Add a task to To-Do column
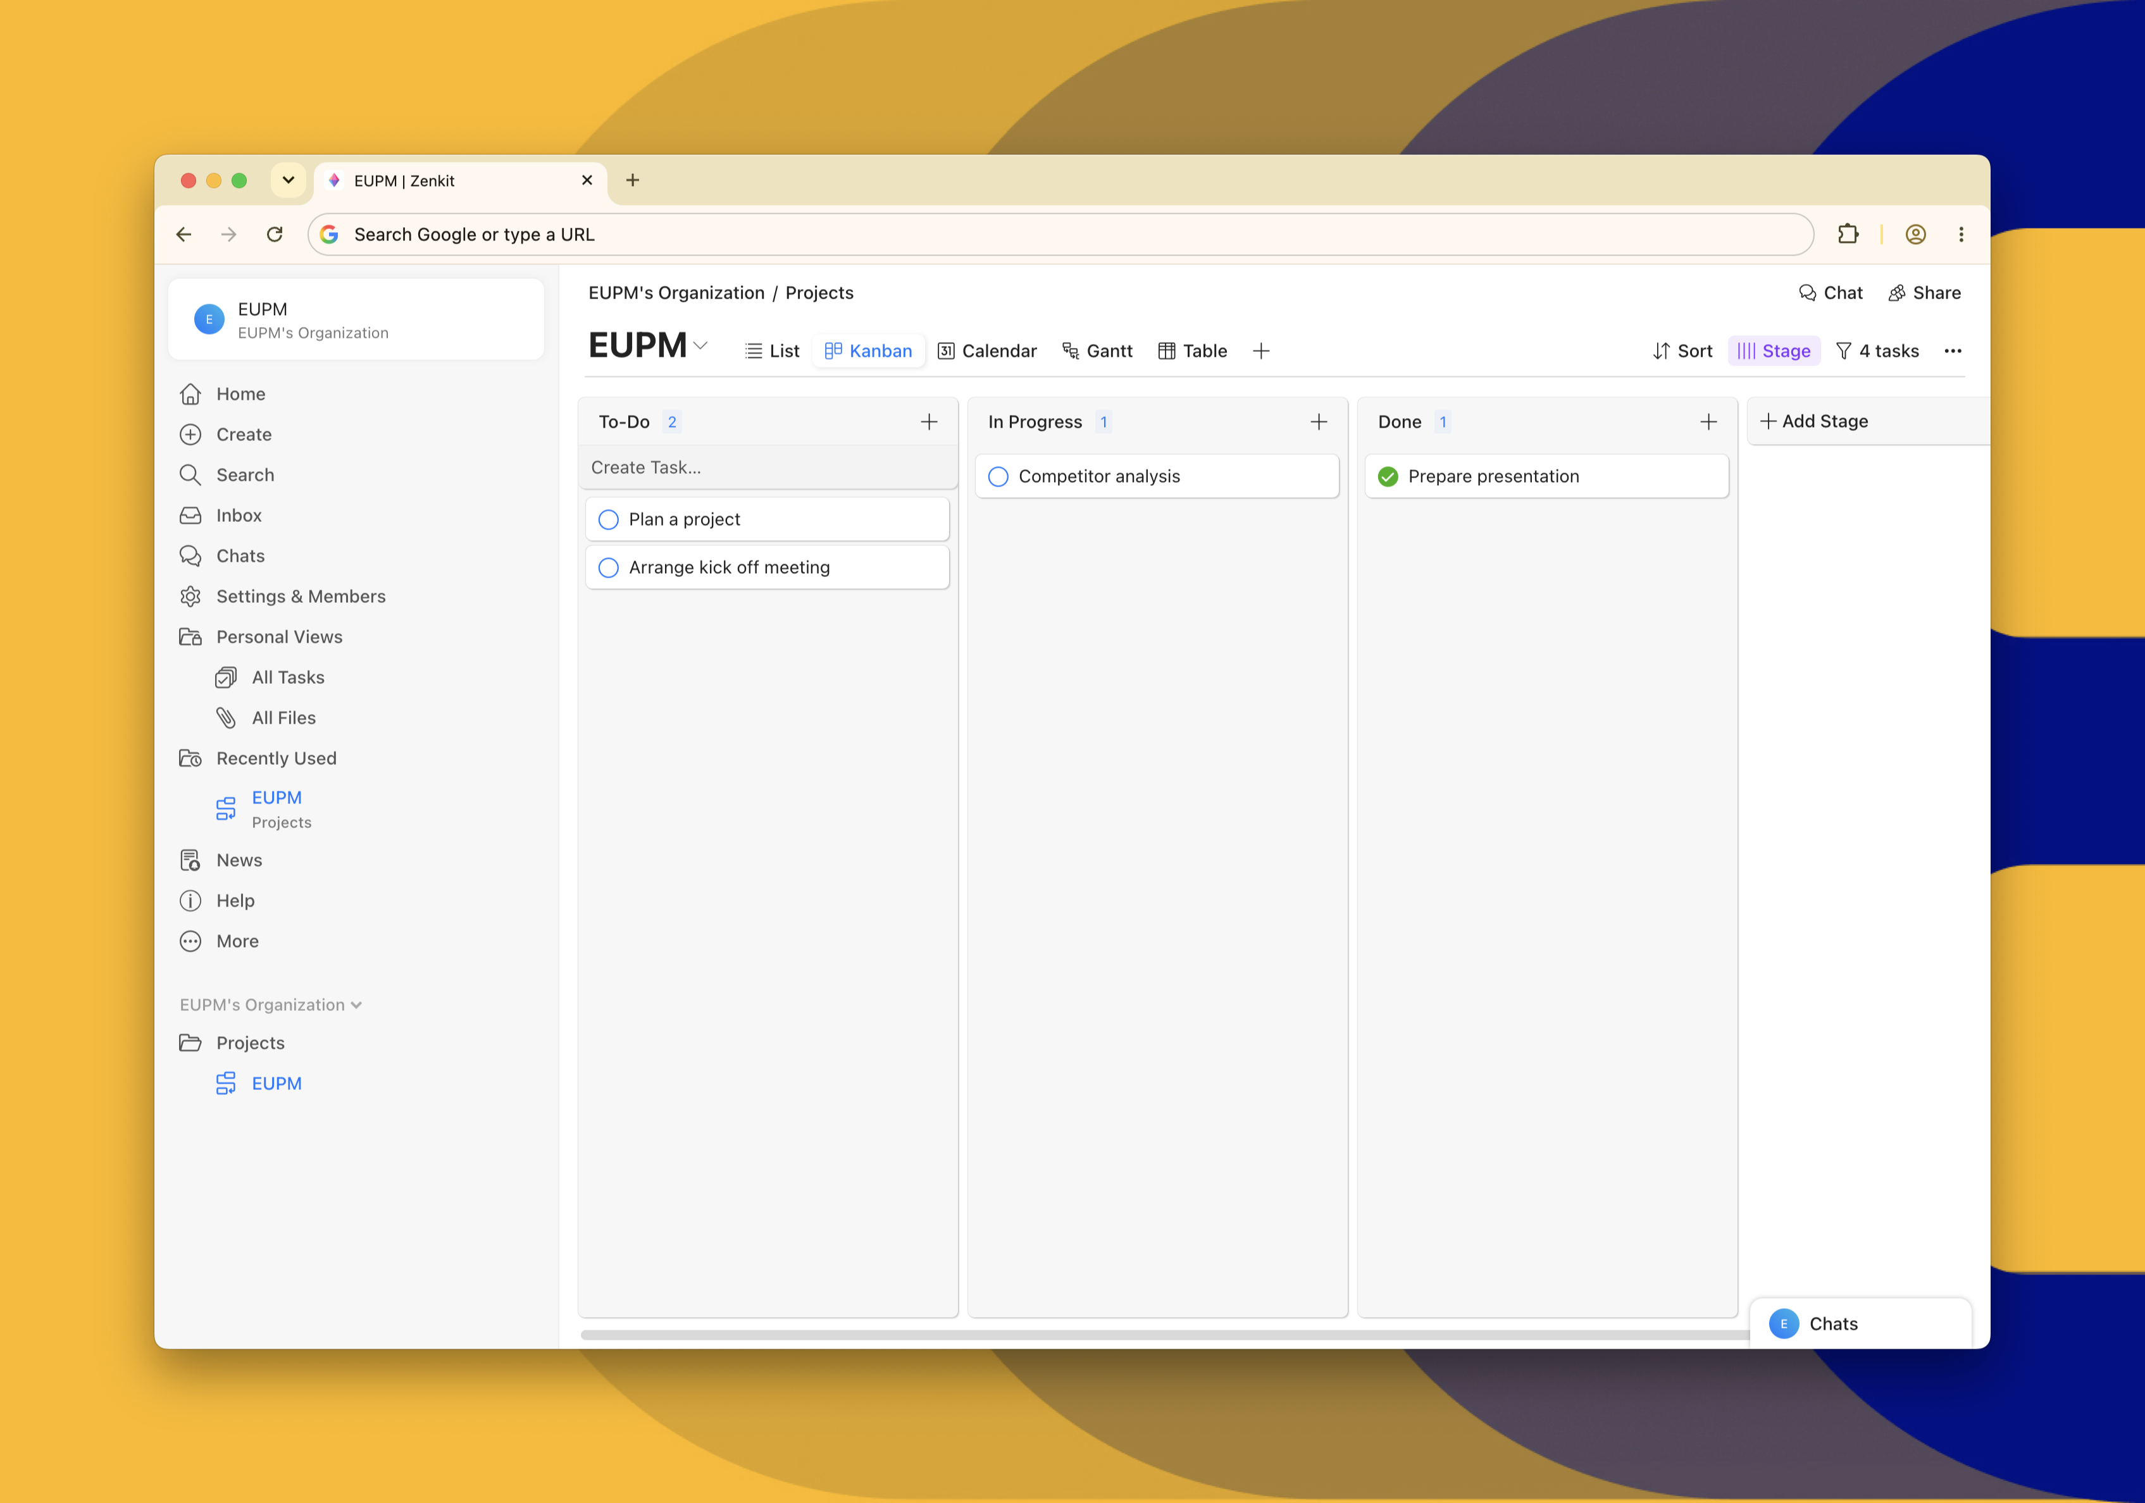 click(x=929, y=422)
